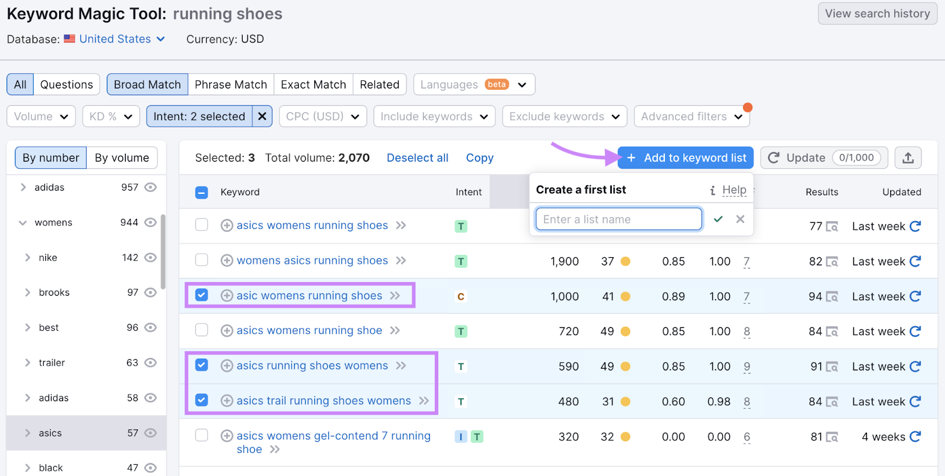
Task: Select the Exact Match tab
Action: [x=314, y=84]
